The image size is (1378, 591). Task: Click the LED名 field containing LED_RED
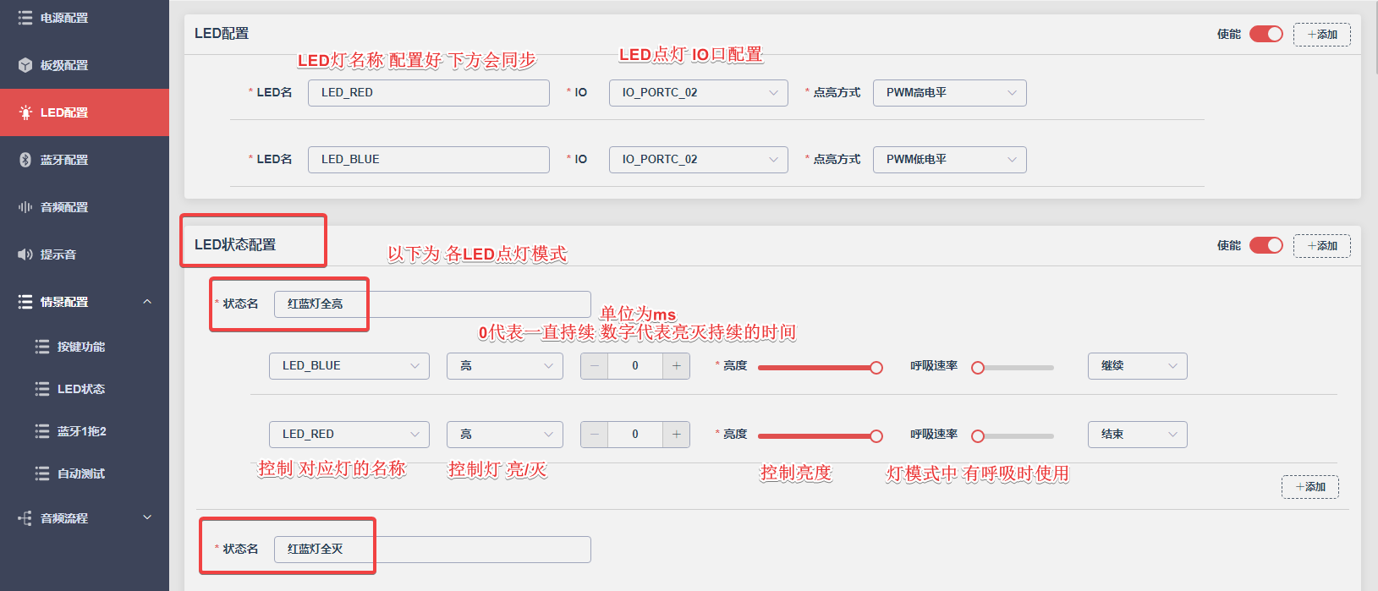(429, 93)
